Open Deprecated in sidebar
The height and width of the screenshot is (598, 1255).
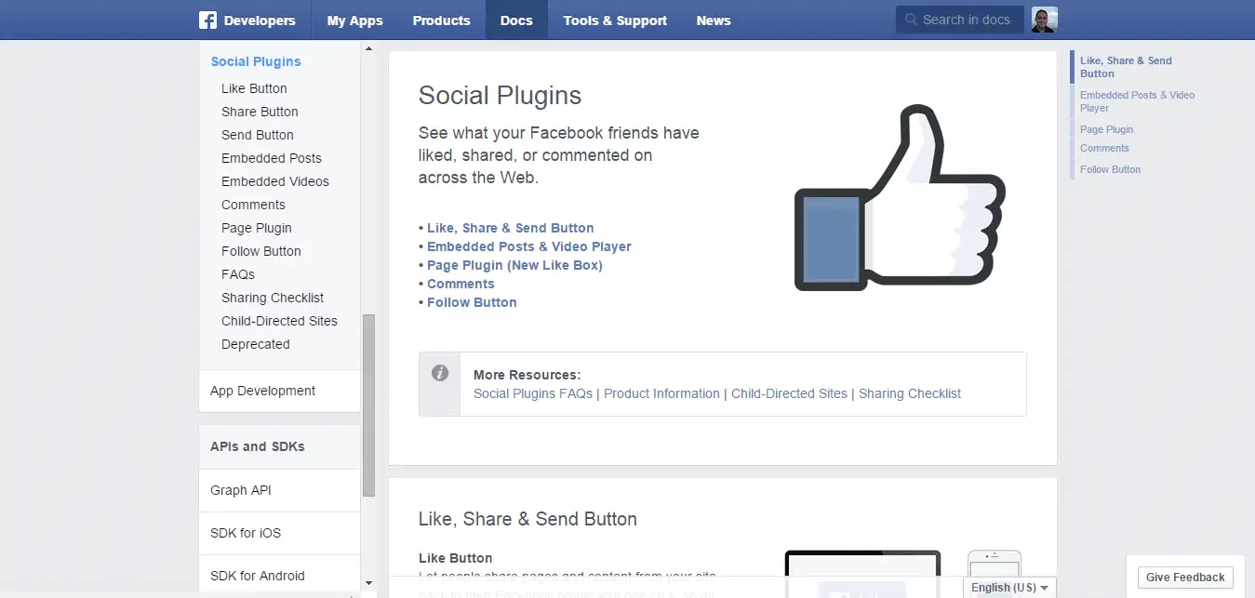[256, 344]
